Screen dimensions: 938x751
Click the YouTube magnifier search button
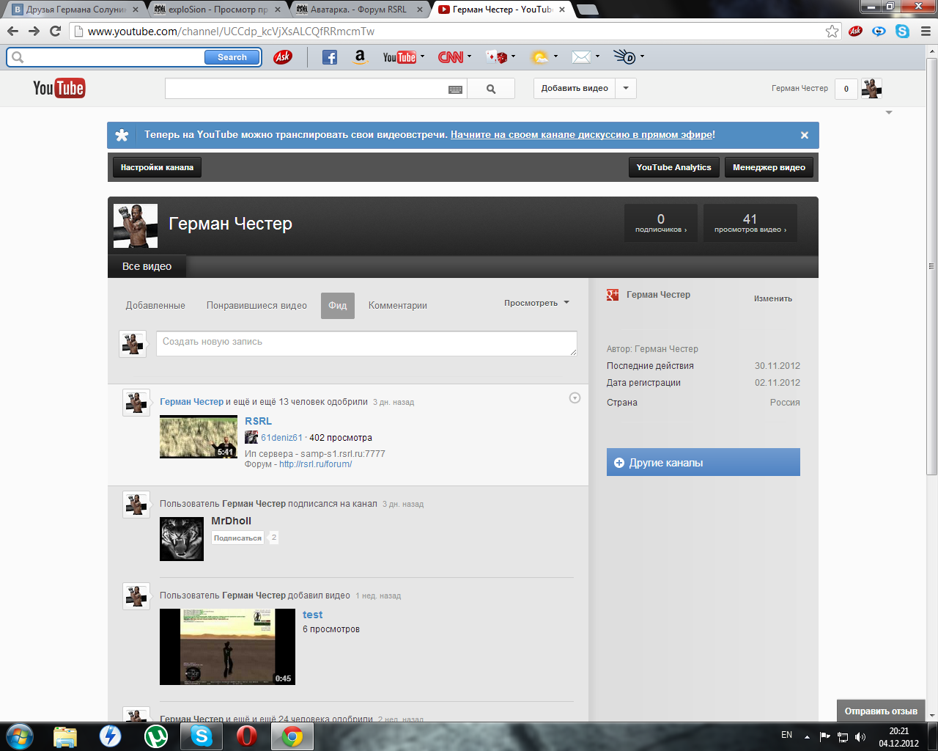(491, 89)
